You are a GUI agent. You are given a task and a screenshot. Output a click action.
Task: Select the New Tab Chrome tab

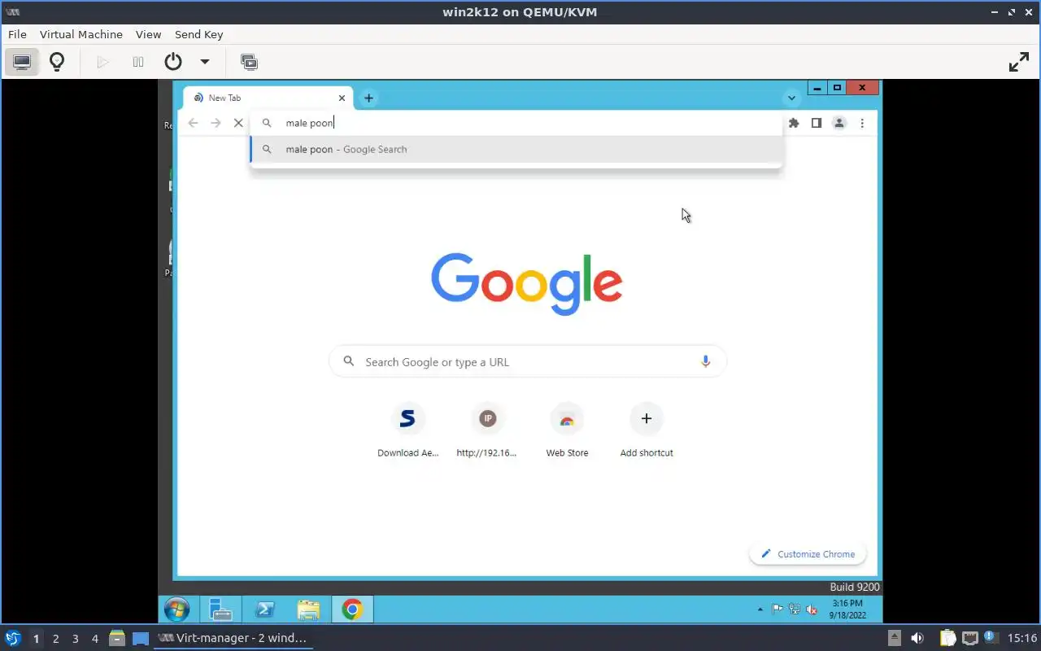(268, 98)
